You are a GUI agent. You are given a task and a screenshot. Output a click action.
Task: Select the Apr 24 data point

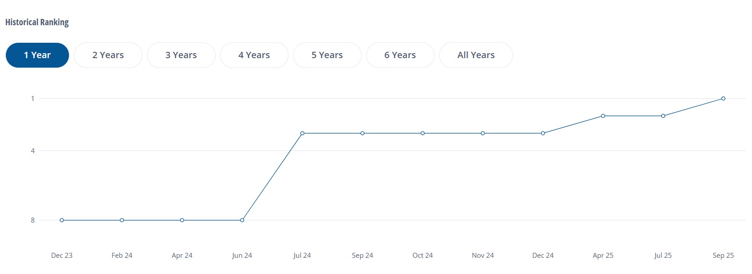[182, 220]
